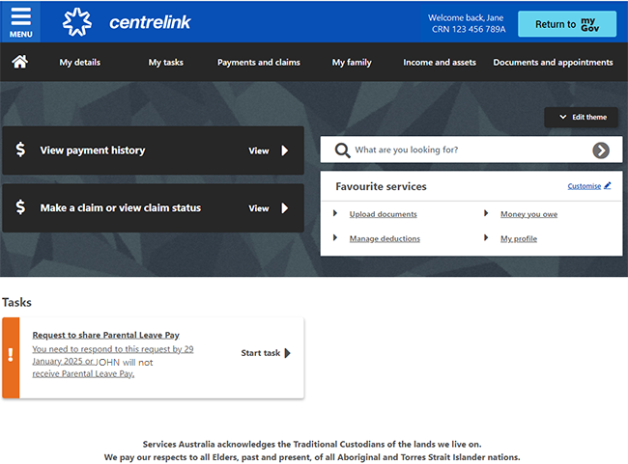Open the My profile link
The image size is (628, 464).
click(x=519, y=238)
